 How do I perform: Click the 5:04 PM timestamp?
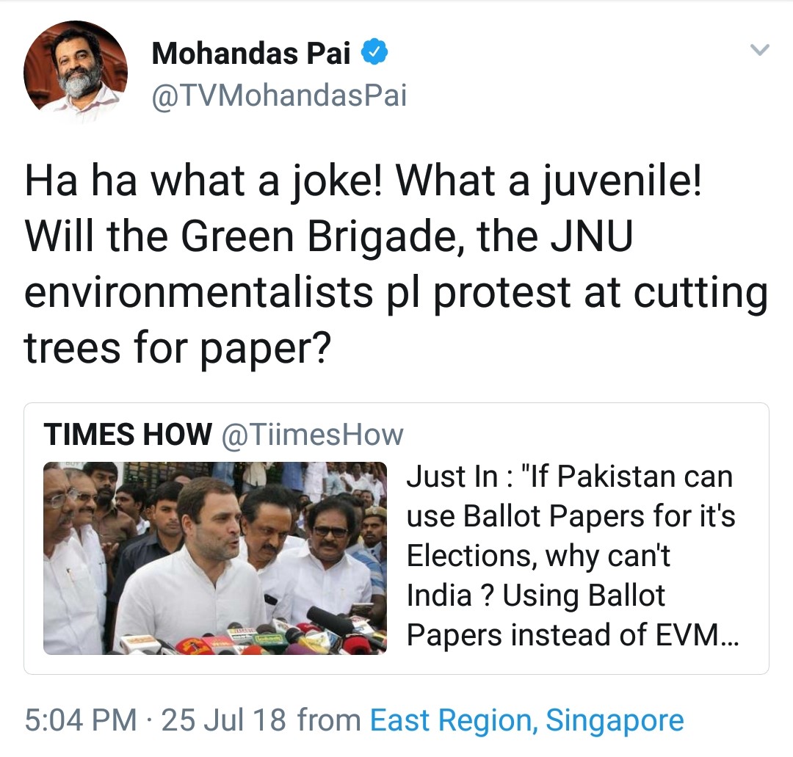point(81,720)
